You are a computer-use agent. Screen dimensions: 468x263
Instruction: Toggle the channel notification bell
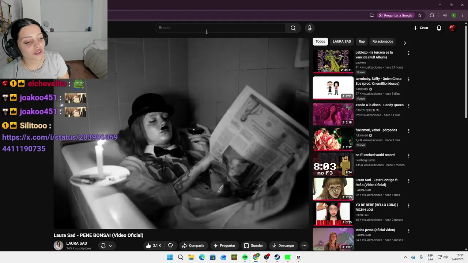pyautogui.click(x=103, y=245)
